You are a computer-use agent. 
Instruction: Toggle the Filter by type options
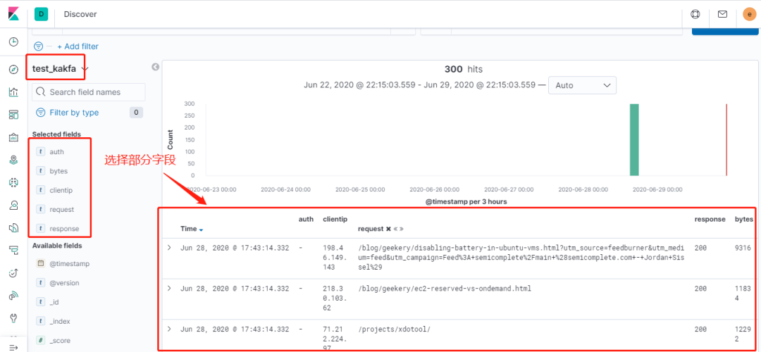coord(74,113)
